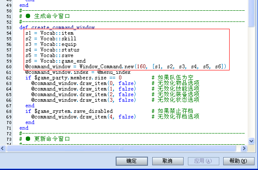Image resolution: width=258 pixels, height=170 pixels.
Task: Click the horizontal scrollbar thumb
Action: click(x=121, y=149)
